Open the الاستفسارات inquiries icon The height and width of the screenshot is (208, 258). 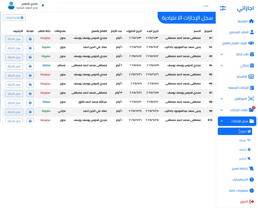[252, 180]
